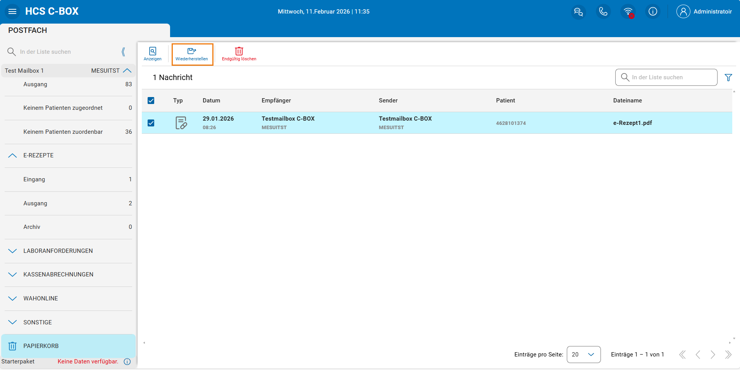Click the info icon next to Keine Daten verfügbar
Image resolution: width=740 pixels, height=370 pixels.
pyautogui.click(x=127, y=361)
